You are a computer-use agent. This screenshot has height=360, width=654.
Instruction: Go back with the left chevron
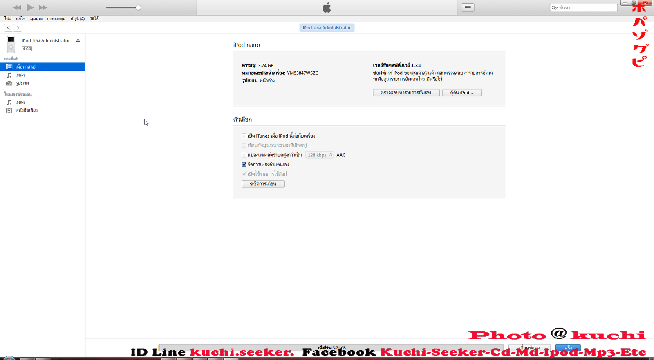9,28
